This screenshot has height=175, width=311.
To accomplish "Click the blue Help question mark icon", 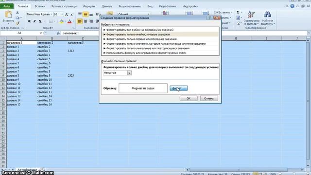I will pyautogui.click(x=292, y=6).
